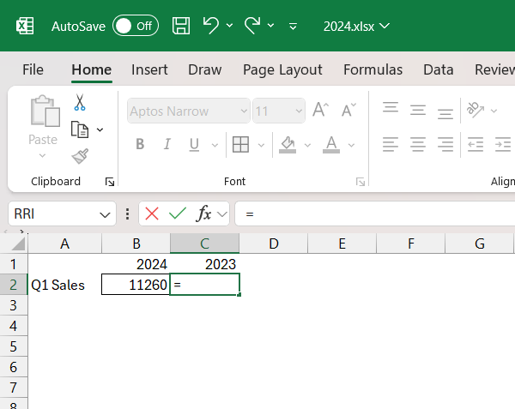This screenshot has height=409, width=515.
Task: Redo the last action
Action: [x=252, y=25]
